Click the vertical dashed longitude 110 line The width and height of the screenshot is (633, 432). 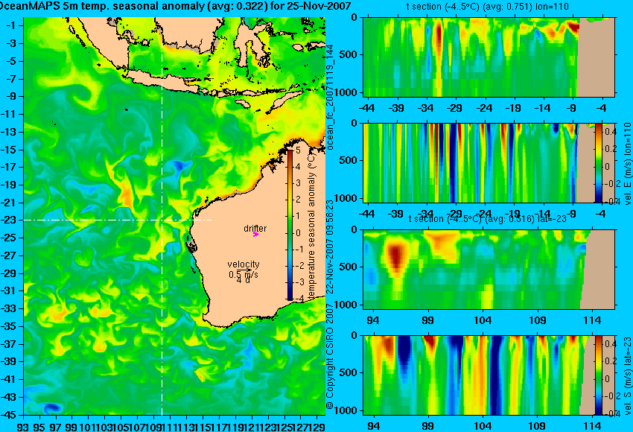point(162,215)
